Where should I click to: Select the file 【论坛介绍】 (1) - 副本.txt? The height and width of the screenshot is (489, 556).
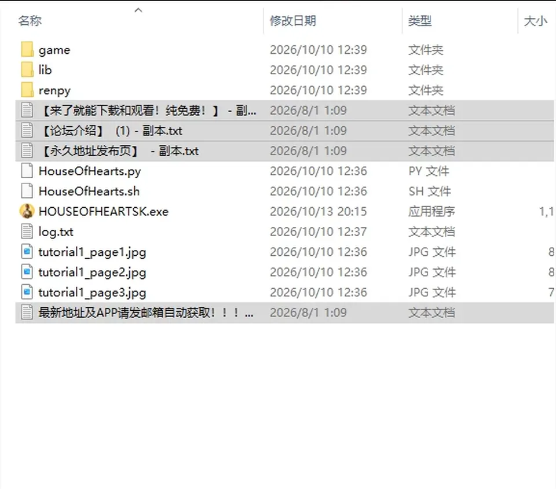111,131
